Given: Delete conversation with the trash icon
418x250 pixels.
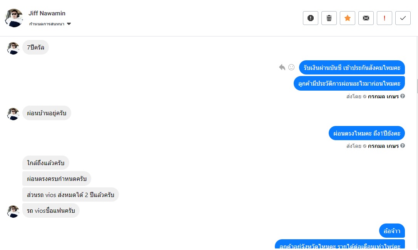Looking at the screenshot, I should tap(329, 18).
